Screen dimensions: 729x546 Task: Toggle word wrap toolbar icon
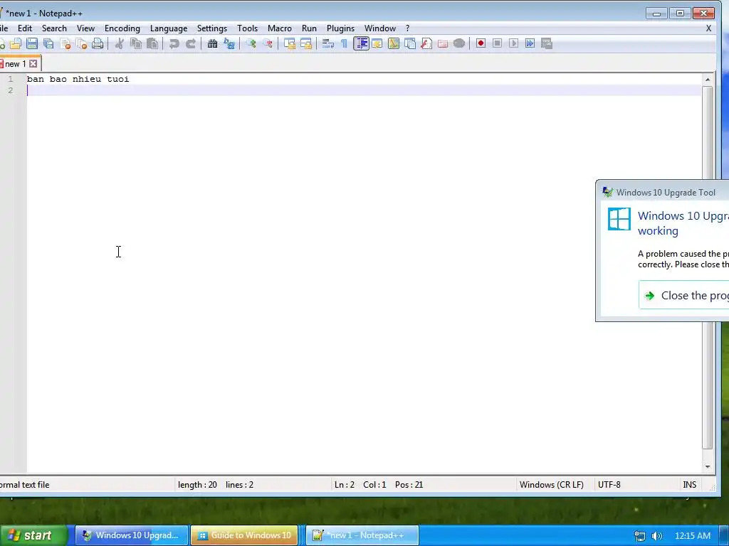[327, 43]
